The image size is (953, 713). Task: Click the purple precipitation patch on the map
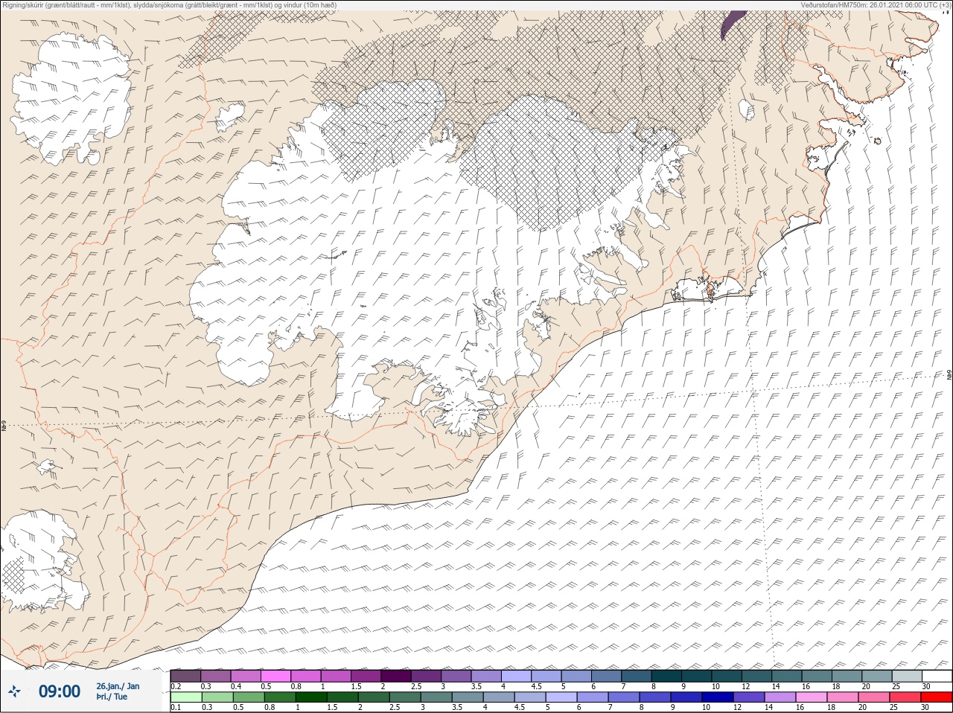733,24
